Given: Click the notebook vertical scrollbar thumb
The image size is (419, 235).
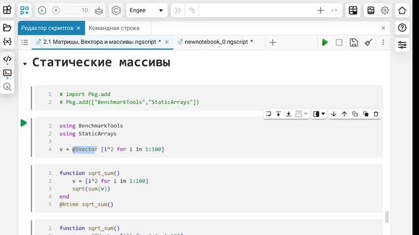Looking at the screenshot, I should (387, 217).
